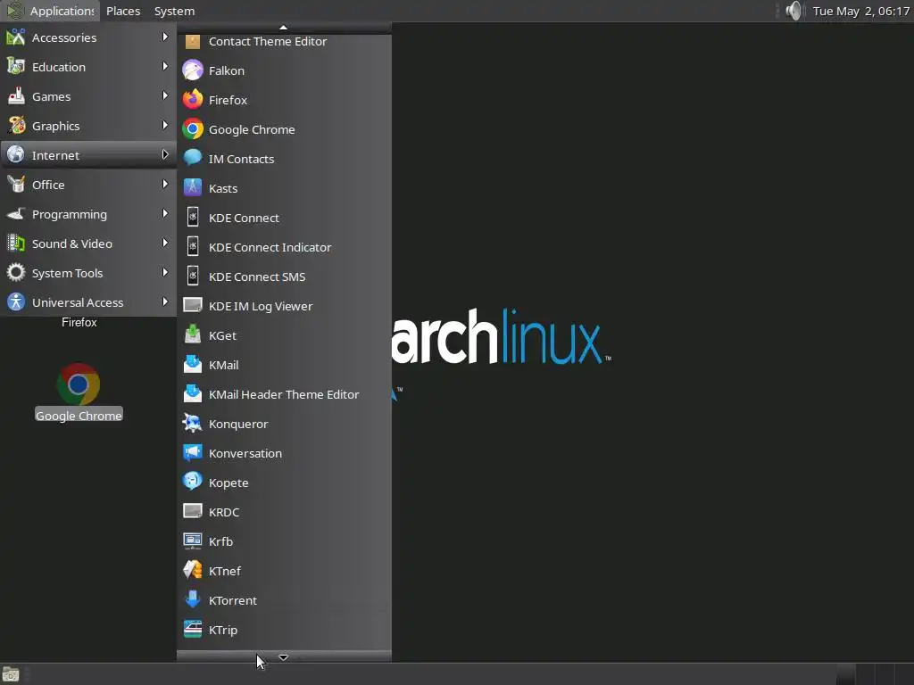Expand the Programming submenu arrow
This screenshot has width=914, height=685.
[165, 213]
